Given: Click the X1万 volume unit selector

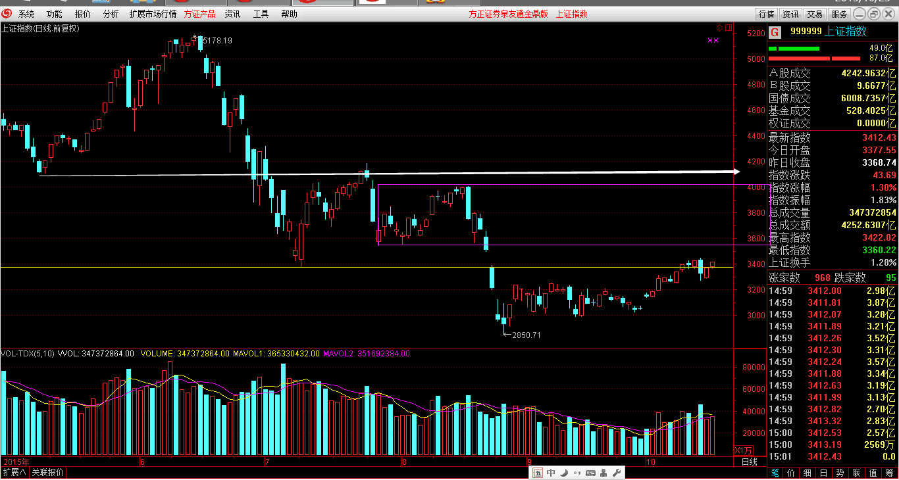Looking at the screenshot, I should pyautogui.click(x=743, y=450).
